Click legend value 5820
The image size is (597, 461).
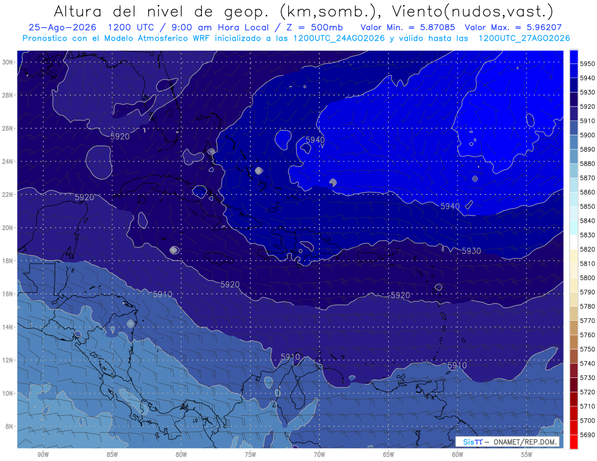tap(588, 249)
